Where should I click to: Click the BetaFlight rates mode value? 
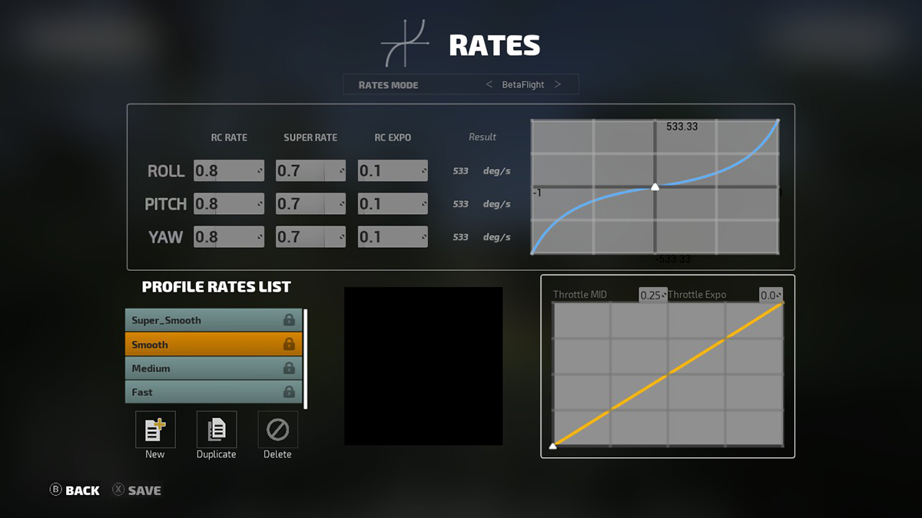pyautogui.click(x=523, y=84)
